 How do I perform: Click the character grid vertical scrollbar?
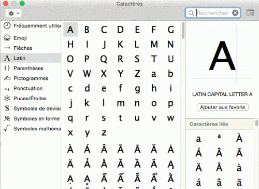click(x=183, y=31)
